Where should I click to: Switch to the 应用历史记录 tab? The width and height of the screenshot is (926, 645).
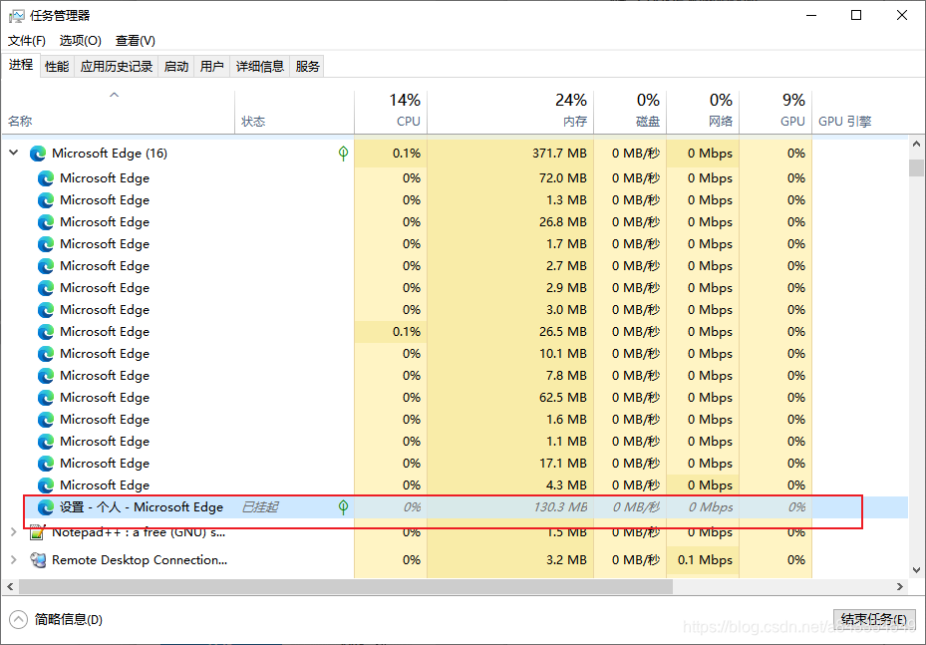pyautogui.click(x=117, y=67)
